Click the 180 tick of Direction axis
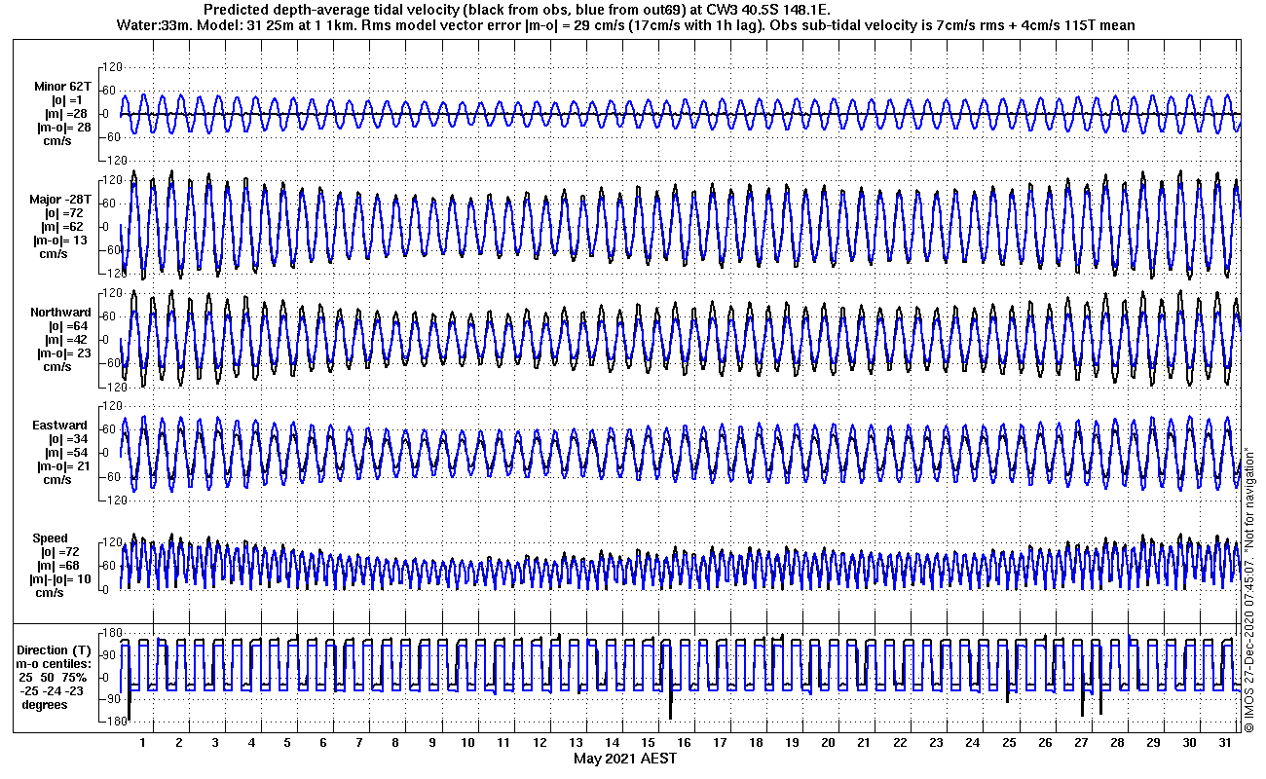 (x=110, y=634)
